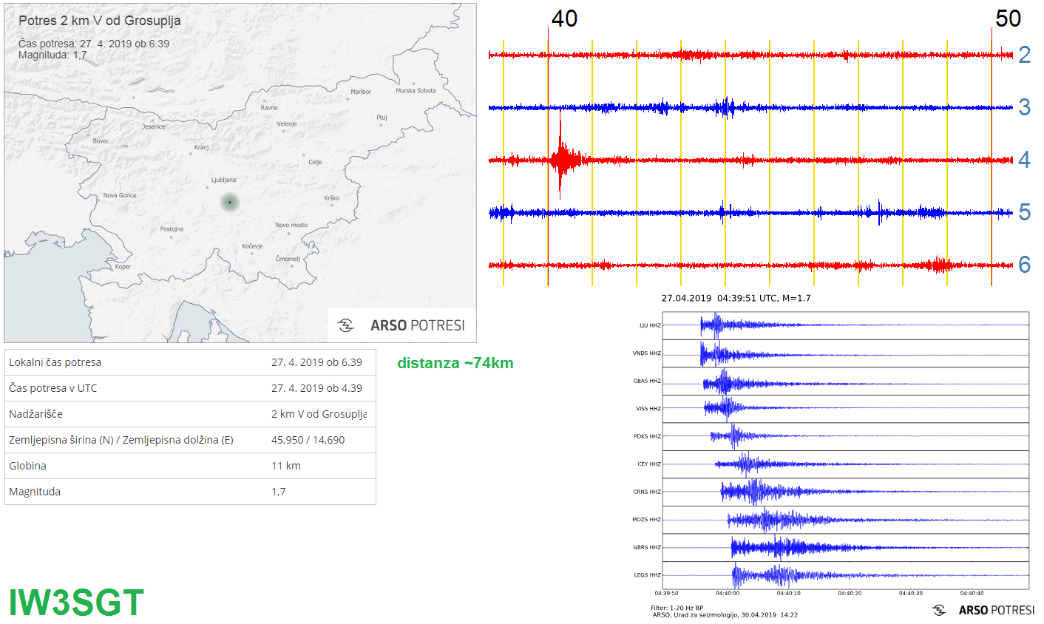This screenshot has width=1044, height=624.
Task: Select the Ljubljana city dot on the map
Action: point(208,187)
